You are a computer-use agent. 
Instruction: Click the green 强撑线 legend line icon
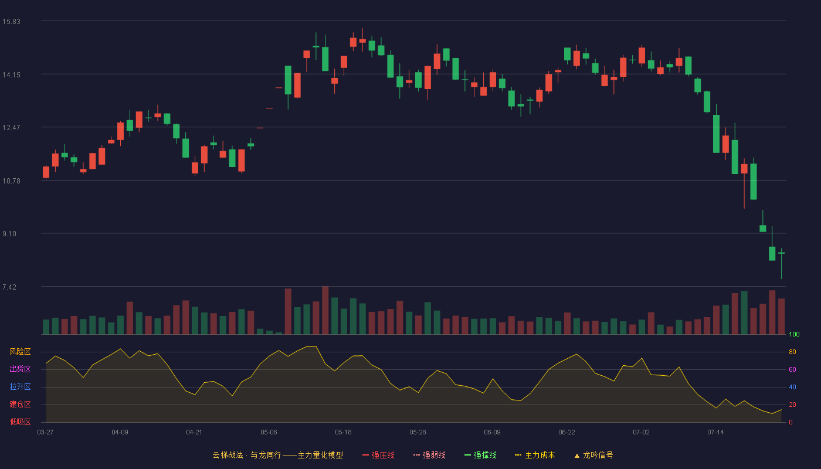click(467, 455)
